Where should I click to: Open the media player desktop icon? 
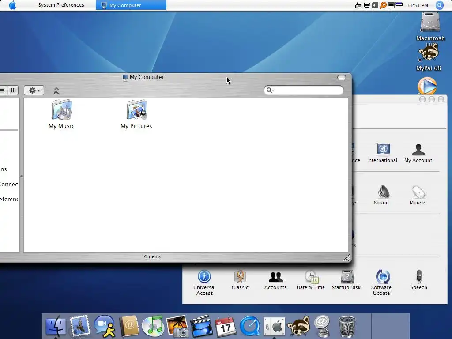click(427, 86)
